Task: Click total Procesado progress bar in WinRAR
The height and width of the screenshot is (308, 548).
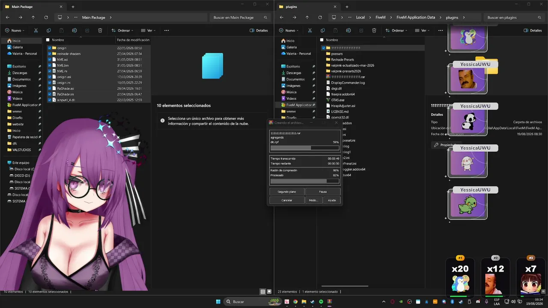Action: pos(305,181)
